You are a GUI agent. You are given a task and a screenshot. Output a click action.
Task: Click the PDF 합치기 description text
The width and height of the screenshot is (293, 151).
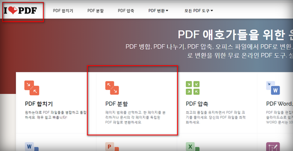pos(56,115)
